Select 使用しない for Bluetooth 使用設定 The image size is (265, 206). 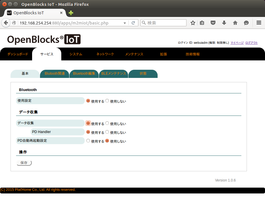point(107,101)
